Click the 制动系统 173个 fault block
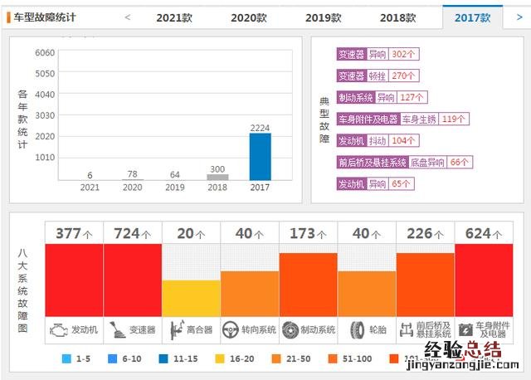This screenshot has height=380, width=531. tap(308, 285)
